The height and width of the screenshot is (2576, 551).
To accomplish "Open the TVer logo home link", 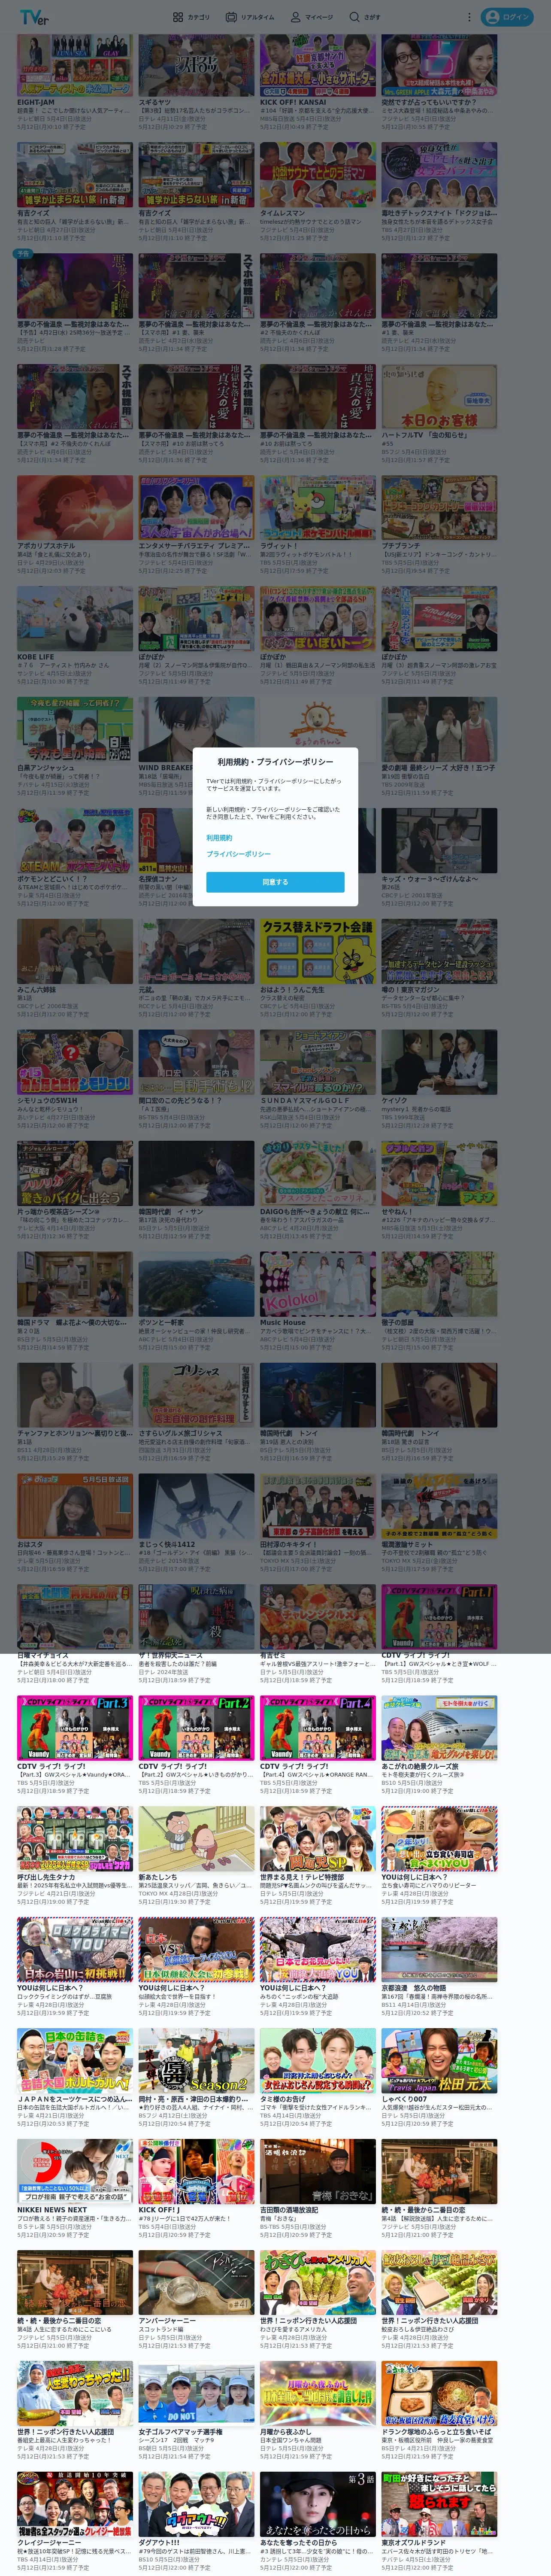I will pyautogui.click(x=34, y=17).
